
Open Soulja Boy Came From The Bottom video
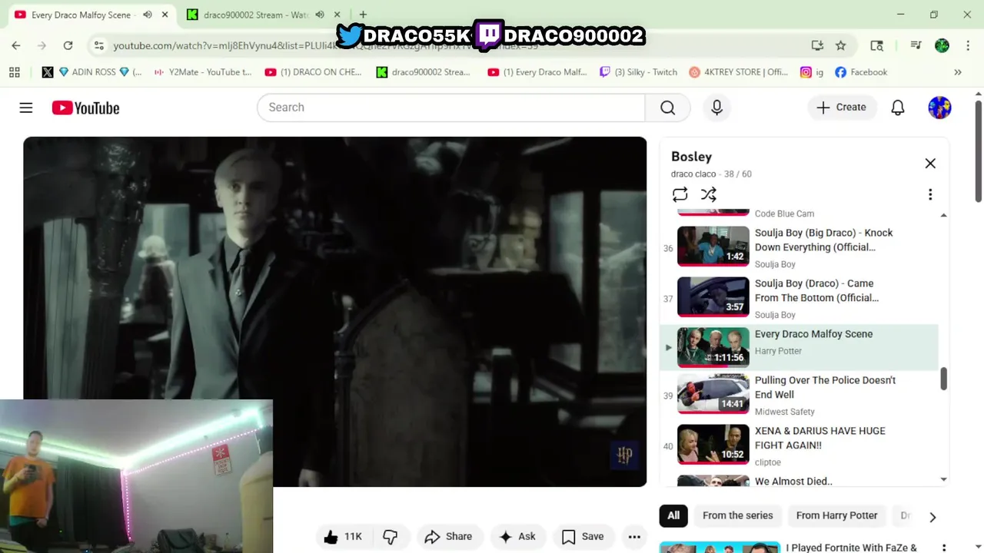click(x=816, y=290)
